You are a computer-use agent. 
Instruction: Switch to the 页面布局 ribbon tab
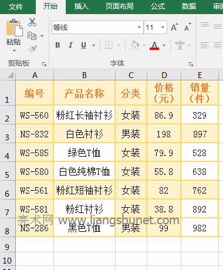click(x=120, y=6)
